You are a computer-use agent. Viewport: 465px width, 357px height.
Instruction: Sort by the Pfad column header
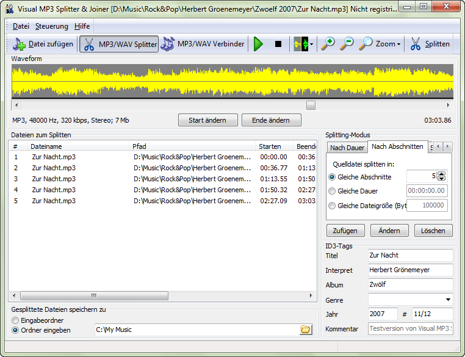pyautogui.click(x=192, y=146)
